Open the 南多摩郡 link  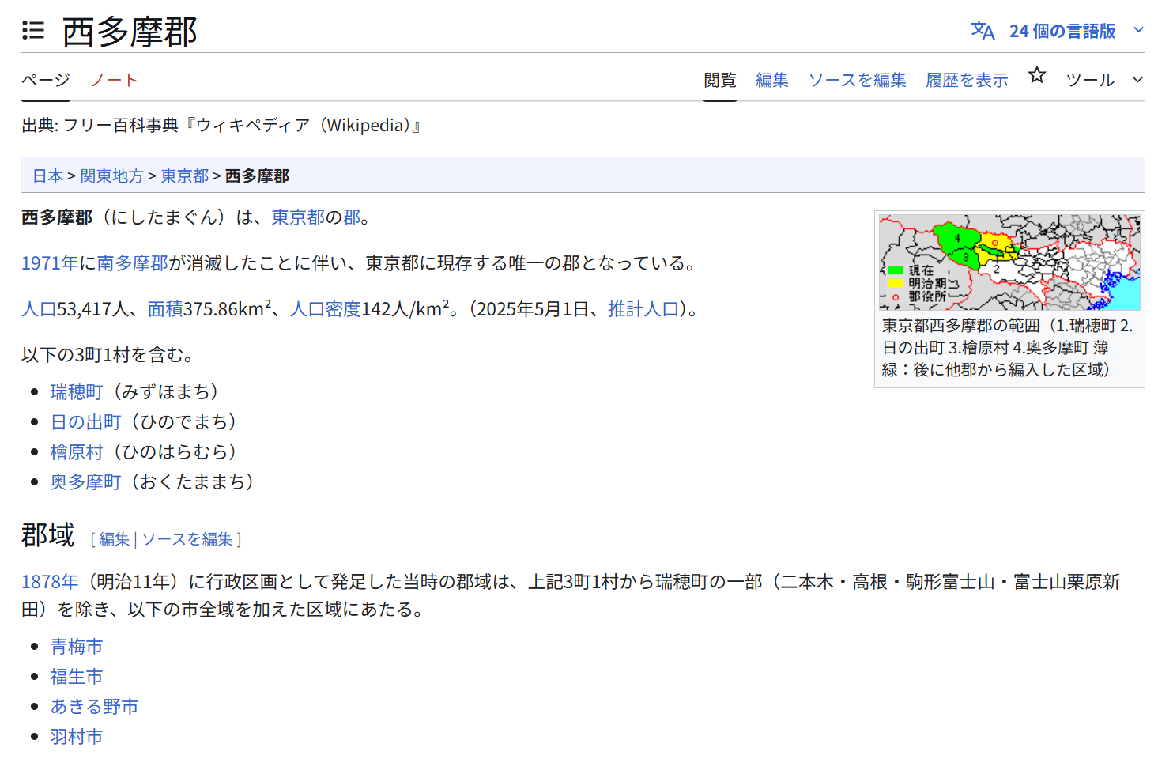[x=133, y=263]
